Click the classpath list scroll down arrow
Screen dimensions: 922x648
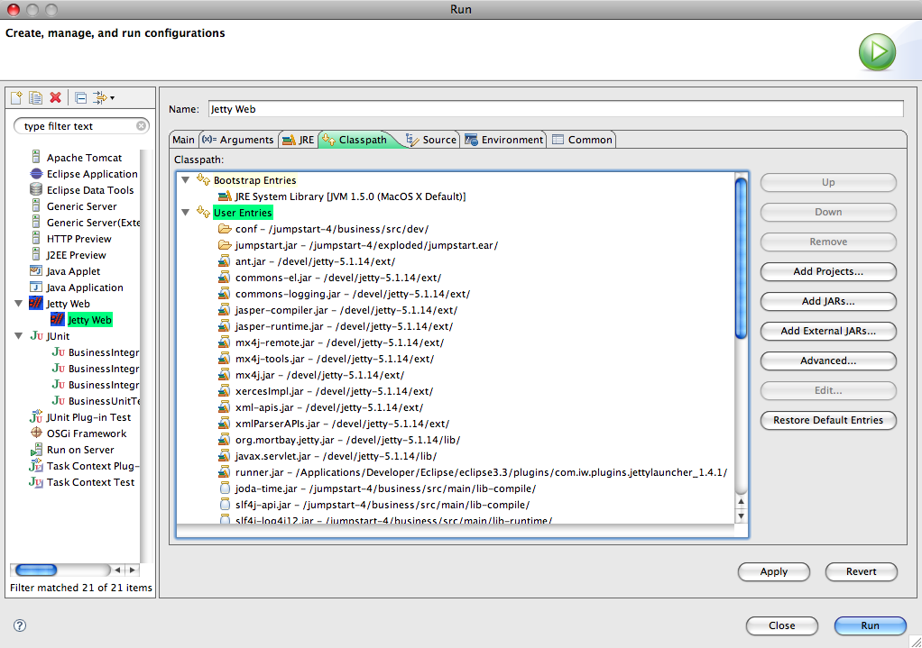[x=741, y=516]
